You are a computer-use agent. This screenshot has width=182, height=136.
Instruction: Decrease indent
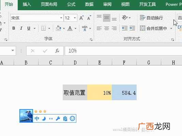(125, 28)
